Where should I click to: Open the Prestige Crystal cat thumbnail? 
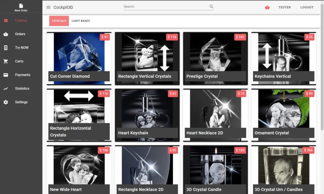click(215, 58)
